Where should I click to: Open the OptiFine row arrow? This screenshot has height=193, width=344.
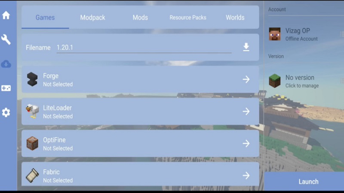click(x=246, y=144)
